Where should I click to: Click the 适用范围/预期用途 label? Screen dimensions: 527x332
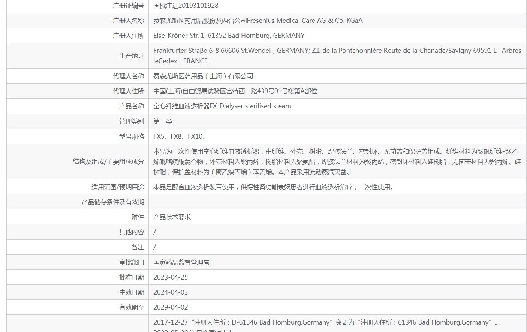click(x=118, y=187)
